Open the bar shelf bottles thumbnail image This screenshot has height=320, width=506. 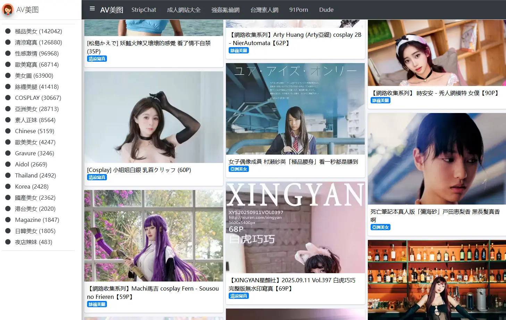click(x=437, y=279)
